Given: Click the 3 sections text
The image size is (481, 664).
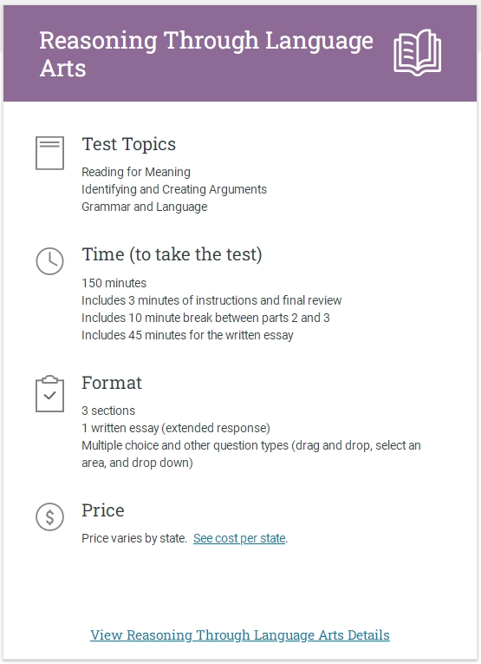Looking at the screenshot, I should [x=108, y=411].
